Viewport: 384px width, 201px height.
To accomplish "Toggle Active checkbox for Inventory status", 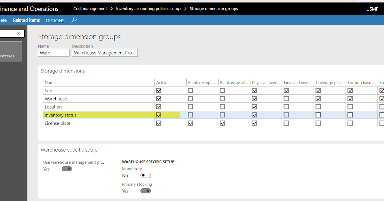I will click(158, 115).
